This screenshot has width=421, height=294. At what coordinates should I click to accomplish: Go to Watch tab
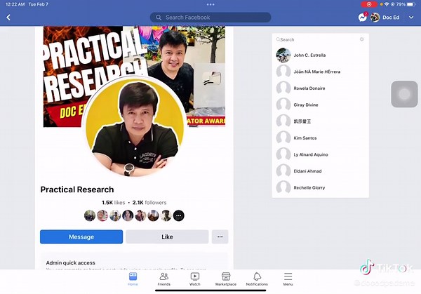[x=194, y=279]
